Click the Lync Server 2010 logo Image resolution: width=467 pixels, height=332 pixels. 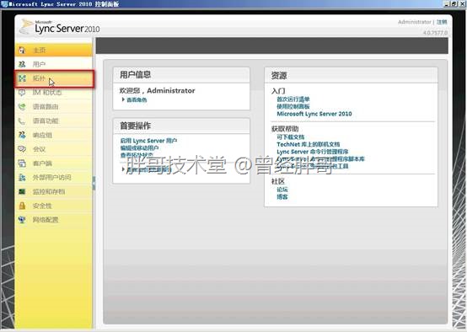tap(60, 27)
